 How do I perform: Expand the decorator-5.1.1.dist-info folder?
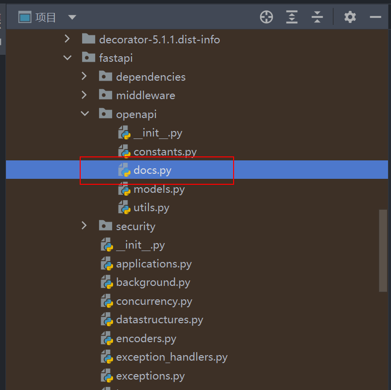[67, 39]
